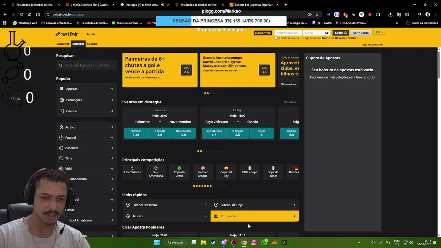Click the Ao vivo stopwatch icon in sidebar
Screen dimensions: 441x248
click(61, 127)
